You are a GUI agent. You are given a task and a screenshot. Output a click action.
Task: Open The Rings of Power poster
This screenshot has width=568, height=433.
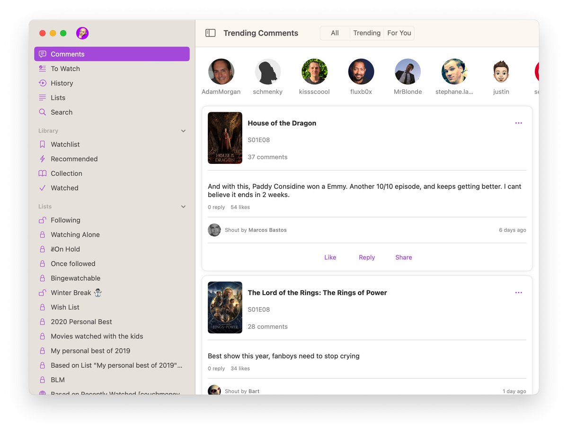pos(225,307)
